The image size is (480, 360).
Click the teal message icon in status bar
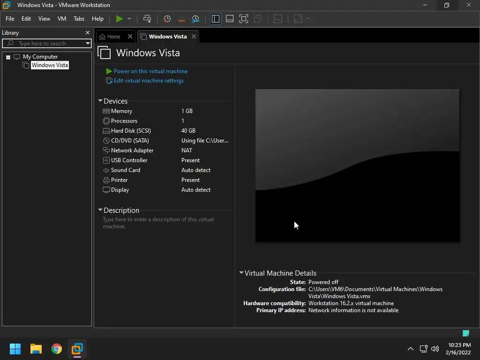click(466, 333)
